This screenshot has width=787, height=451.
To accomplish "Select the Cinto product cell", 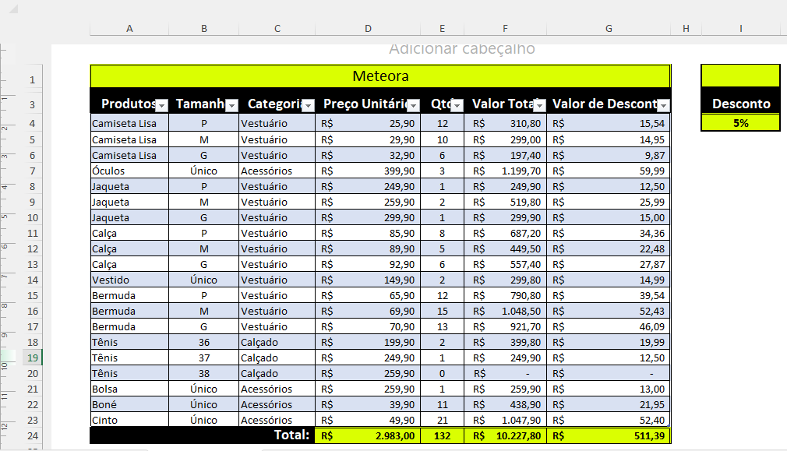I will click(129, 420).
